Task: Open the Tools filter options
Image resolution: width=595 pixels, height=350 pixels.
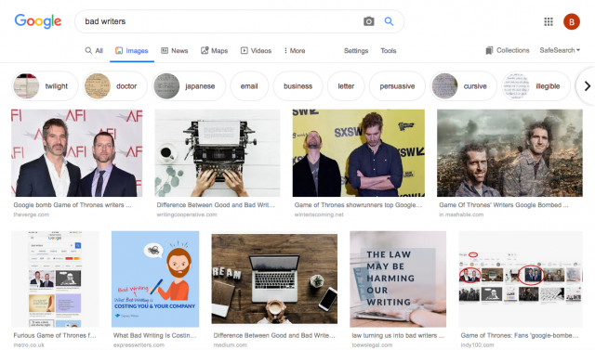Action: click(389, 51)
